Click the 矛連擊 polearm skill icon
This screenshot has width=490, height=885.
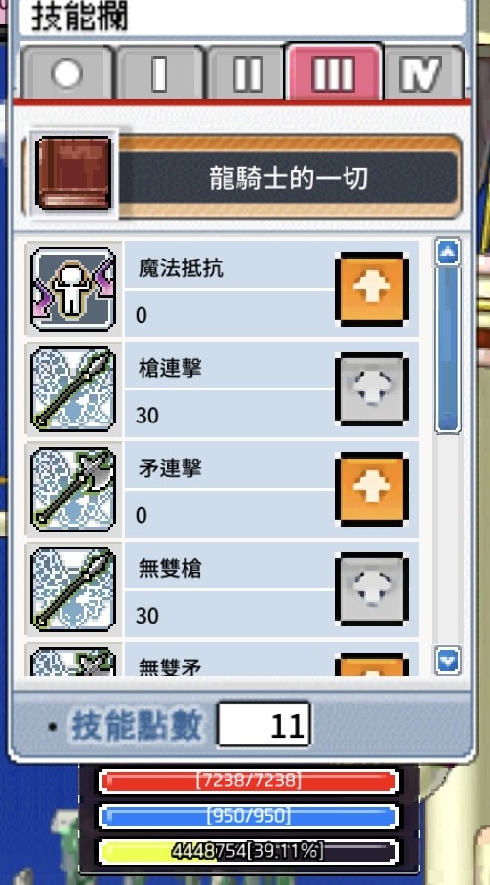(73, 490)
